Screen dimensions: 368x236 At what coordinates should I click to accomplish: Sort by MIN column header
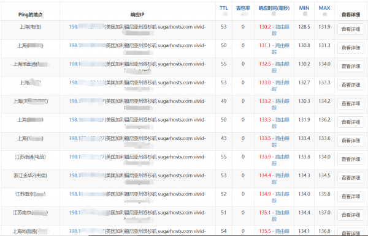pyautogui.click(x=304, y=8)
